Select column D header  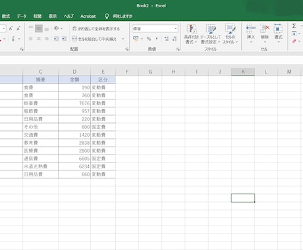(x=74, y=72)
